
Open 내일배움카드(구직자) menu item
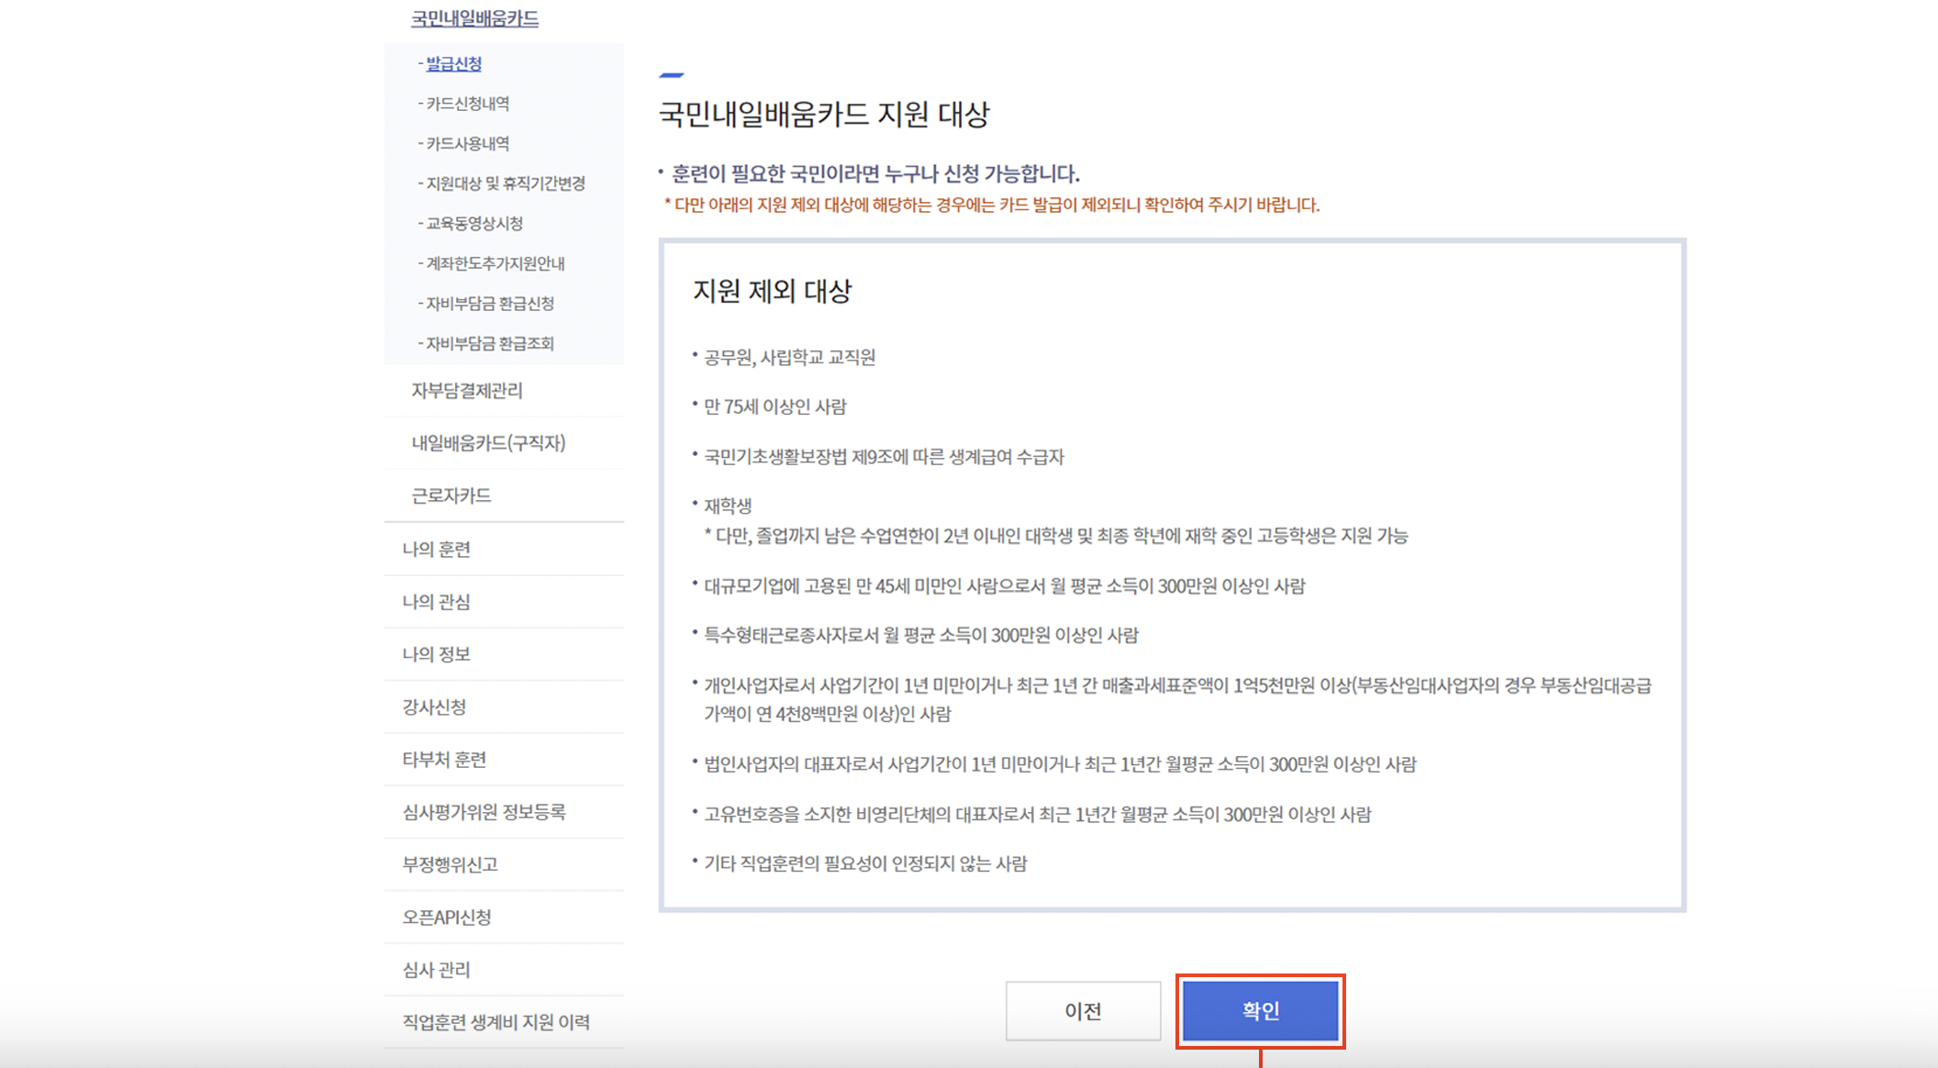[488, 443]
